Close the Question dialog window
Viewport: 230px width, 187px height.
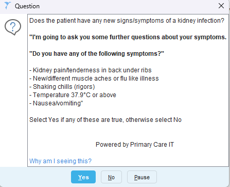click(221, 6)
